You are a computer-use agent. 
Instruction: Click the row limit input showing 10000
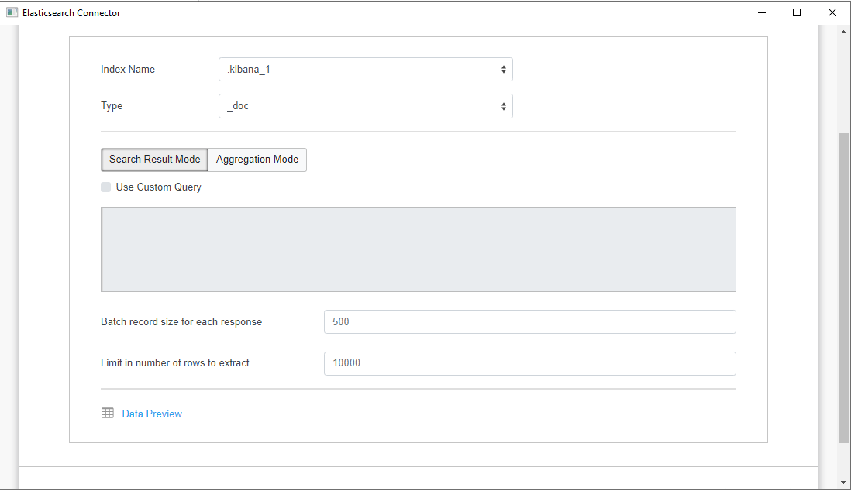[x=529, y=362]
